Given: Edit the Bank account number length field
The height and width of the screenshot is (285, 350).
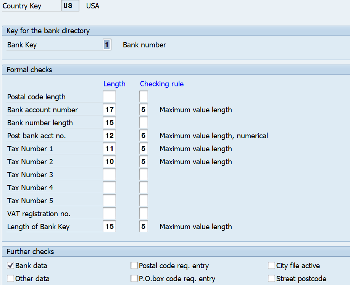Looking at the screenshot, I should [x=109, y=110].
